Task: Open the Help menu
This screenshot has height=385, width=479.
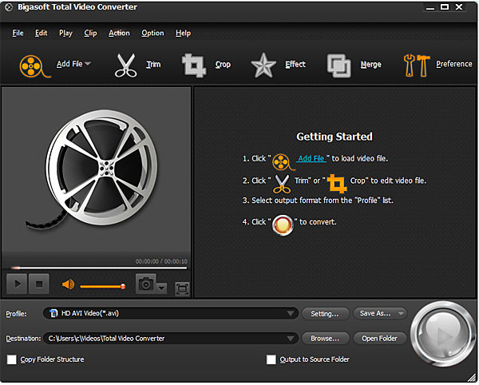Action: (183, 33)
